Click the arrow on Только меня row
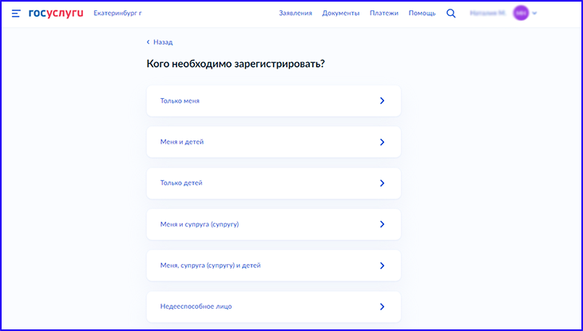This screenshot has height=331, width=583. tap(382, 101)
